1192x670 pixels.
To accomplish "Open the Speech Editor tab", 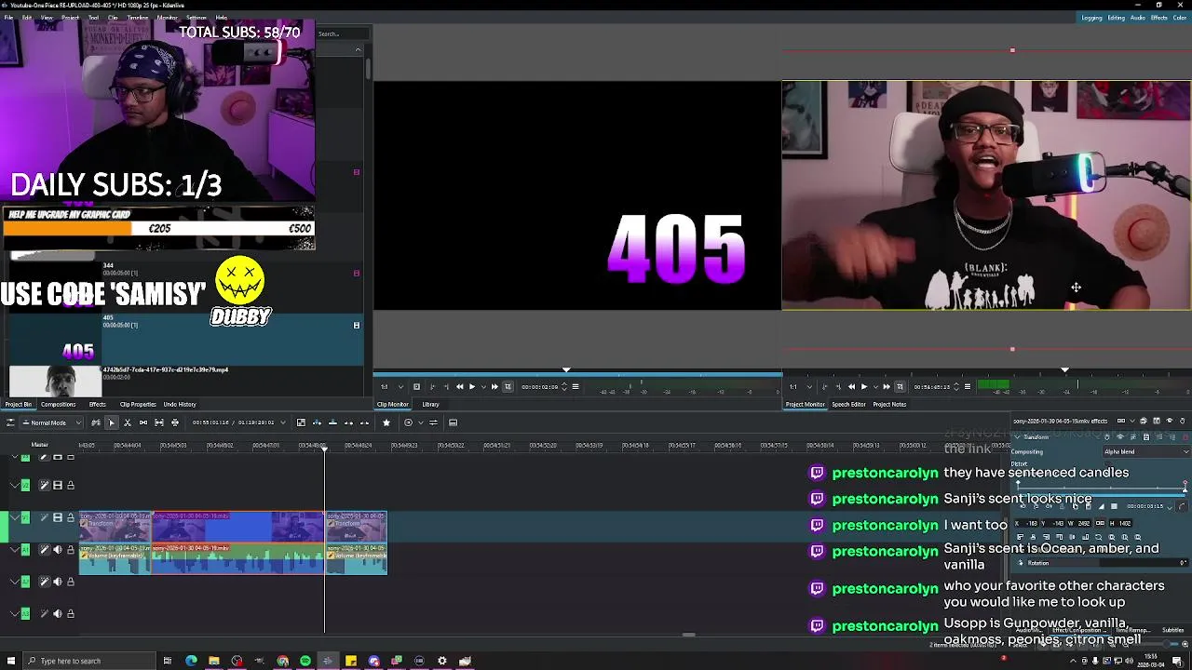I will coord(848,404).
